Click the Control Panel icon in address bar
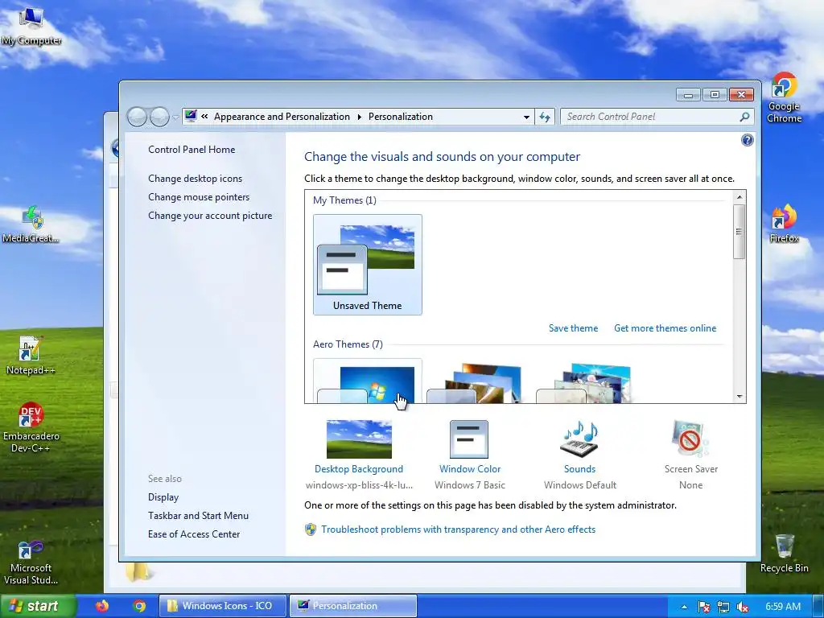The width and height of the screenshot is (824, 618). 191,116
